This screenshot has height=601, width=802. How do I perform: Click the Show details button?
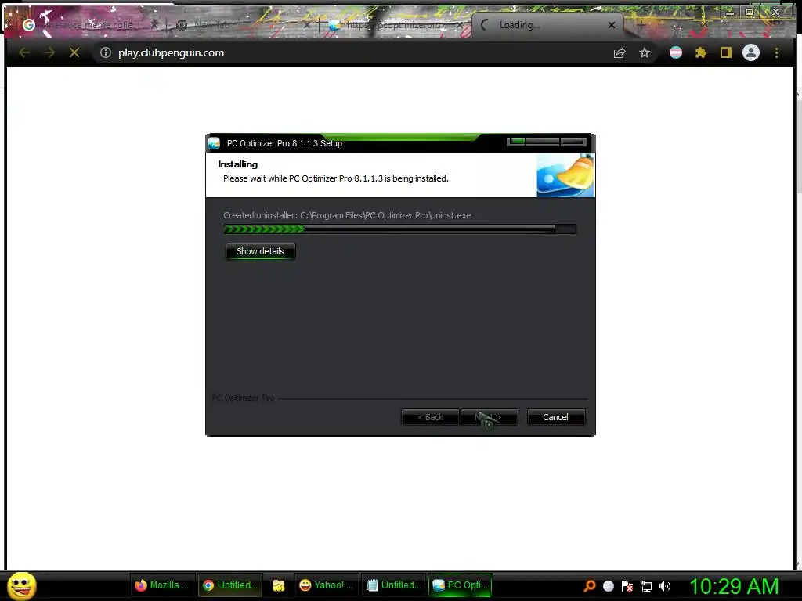[260, 251]
